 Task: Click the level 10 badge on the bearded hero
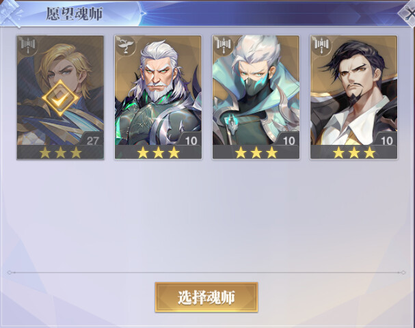[x=191, y=141]
